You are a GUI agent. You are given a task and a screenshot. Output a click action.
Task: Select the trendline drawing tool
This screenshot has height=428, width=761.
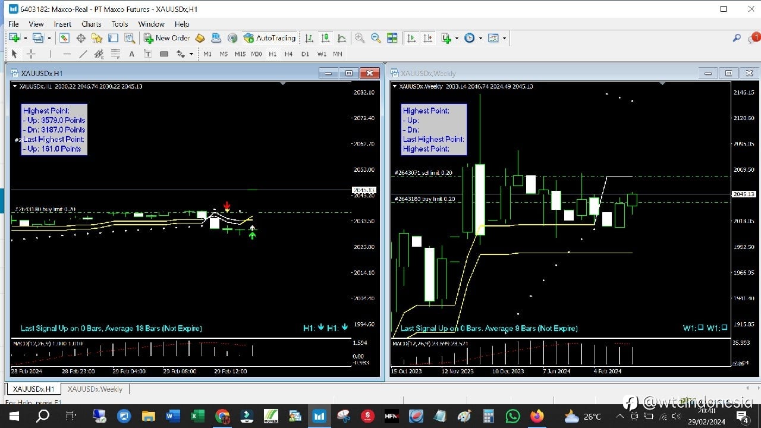pos(83,54)
